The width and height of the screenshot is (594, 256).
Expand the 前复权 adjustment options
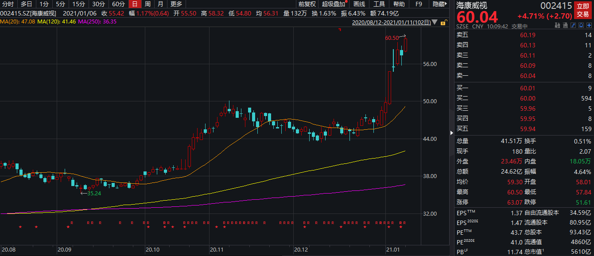(307, 4)
